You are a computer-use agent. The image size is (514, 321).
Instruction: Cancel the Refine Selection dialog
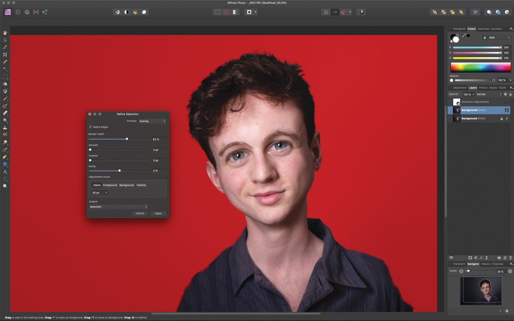coord(139,213)
